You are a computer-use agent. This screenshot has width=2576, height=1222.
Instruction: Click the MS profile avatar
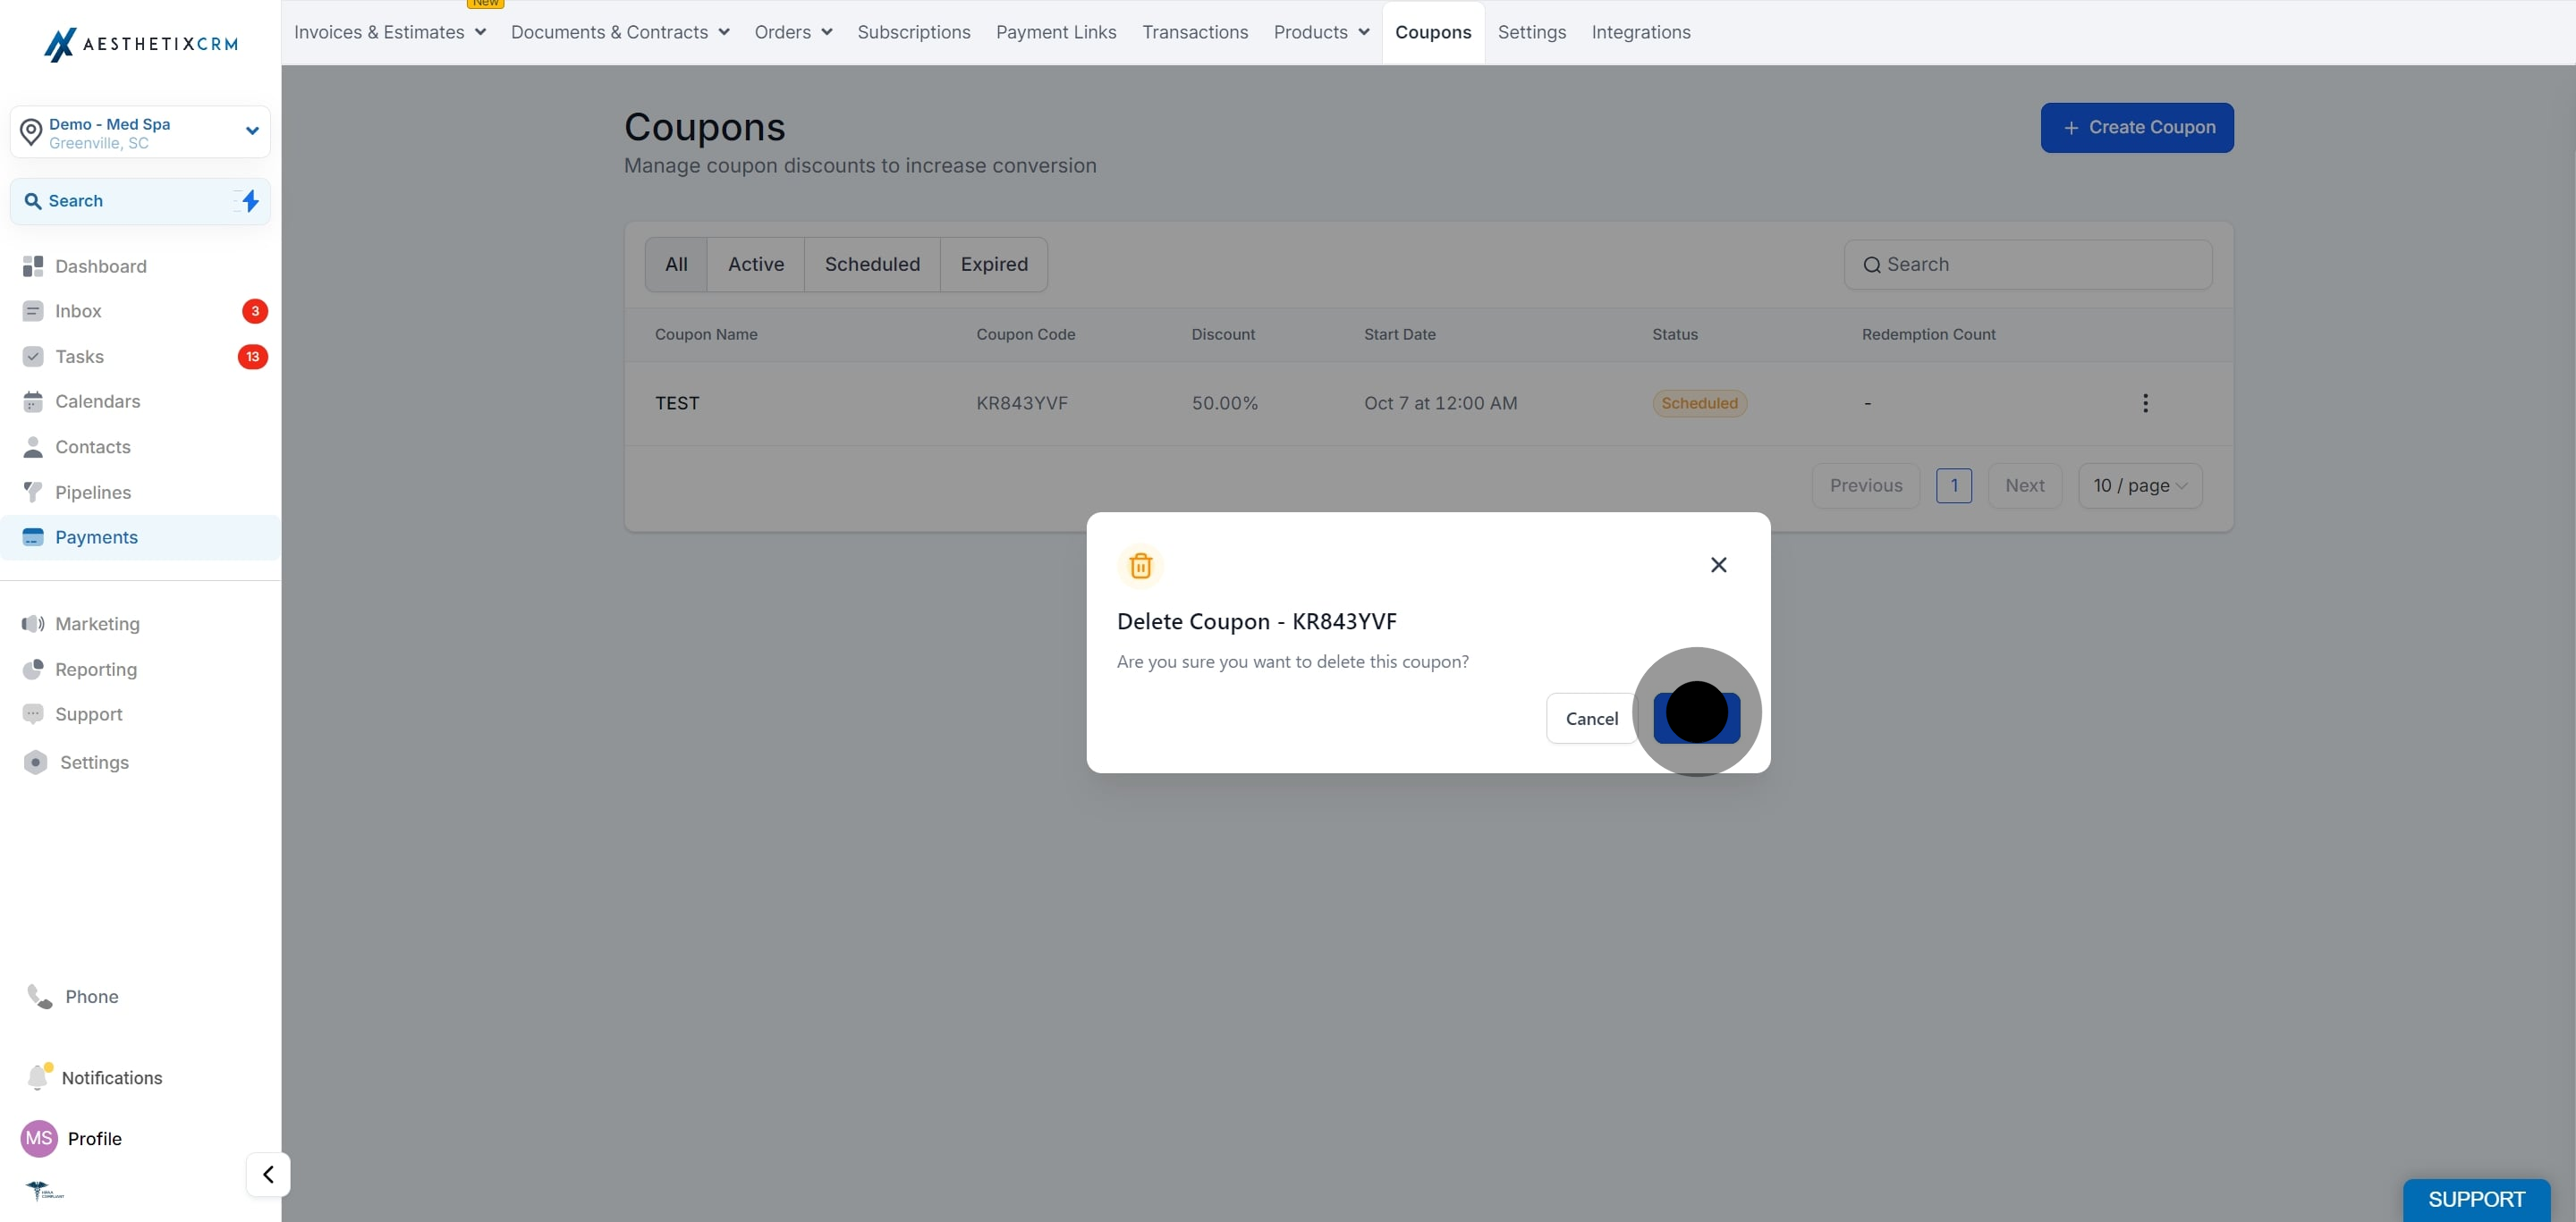[x=39, y=1138]
